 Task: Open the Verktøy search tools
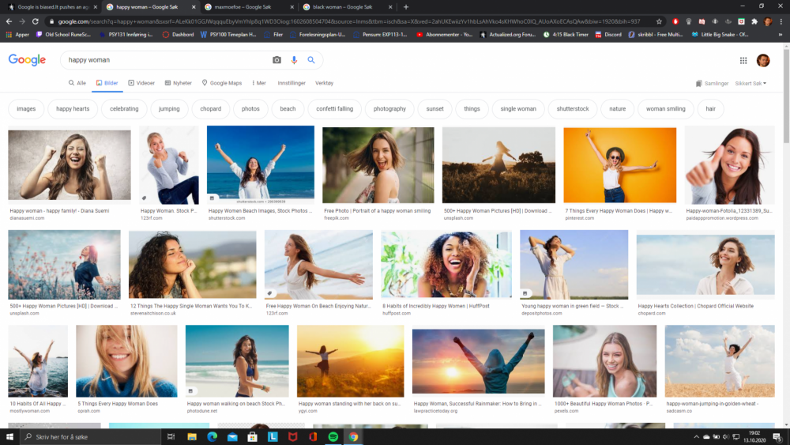(x=324, y=83)
